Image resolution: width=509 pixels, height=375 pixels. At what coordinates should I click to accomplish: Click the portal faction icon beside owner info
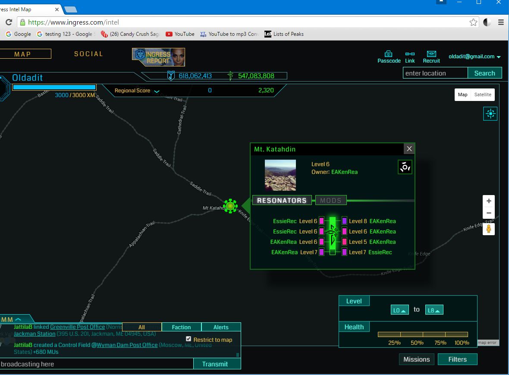pos(405,167)
